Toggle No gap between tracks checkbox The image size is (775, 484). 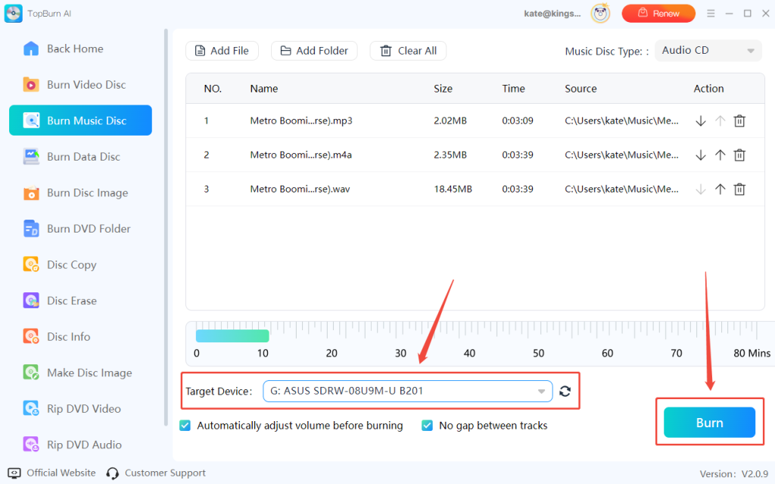[x=428, y=426]
